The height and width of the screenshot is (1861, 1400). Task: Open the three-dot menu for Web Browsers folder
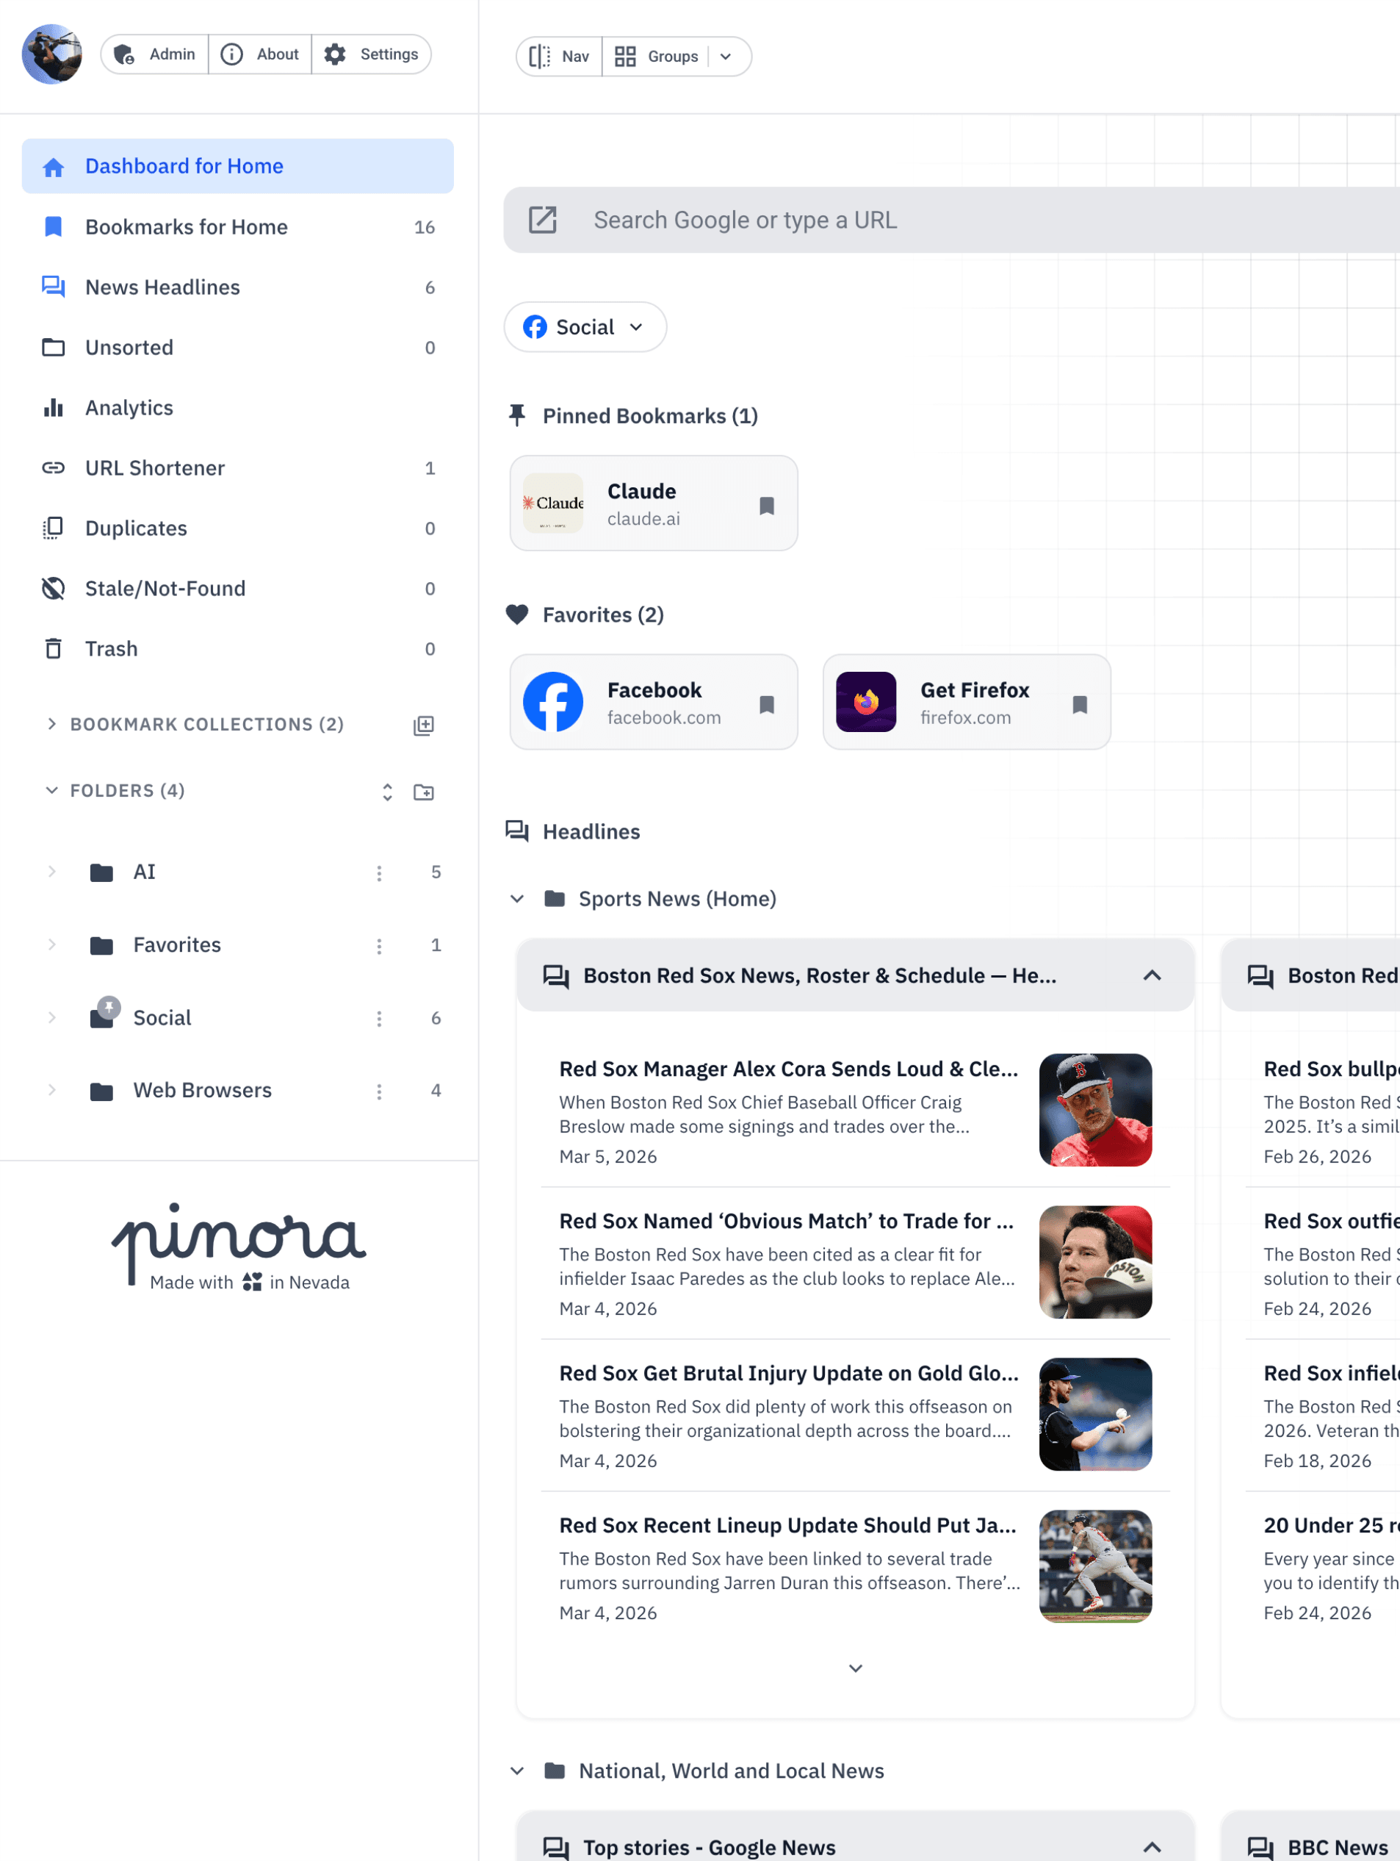pyautogui.click(x=379, y=1091)
